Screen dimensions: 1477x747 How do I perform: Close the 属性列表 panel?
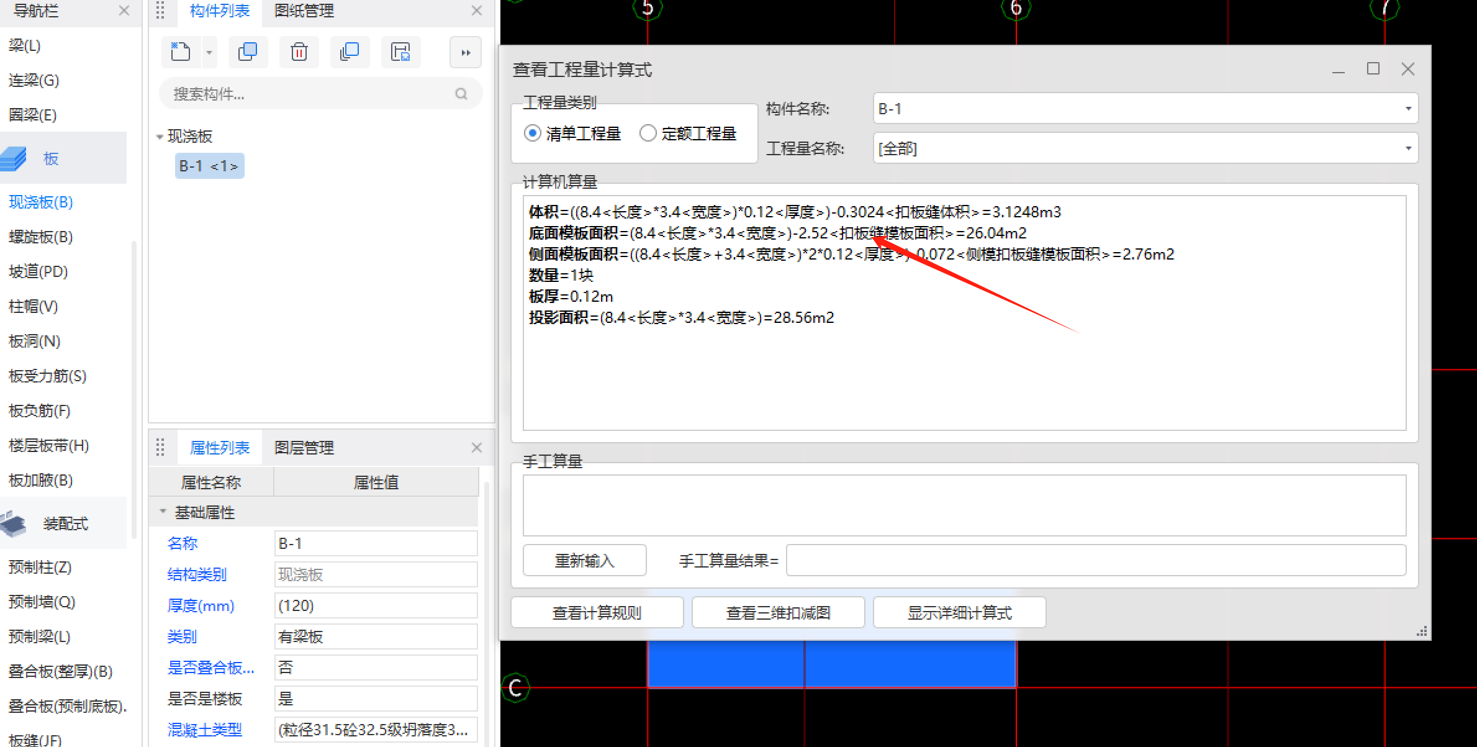[x=477, y=448]
